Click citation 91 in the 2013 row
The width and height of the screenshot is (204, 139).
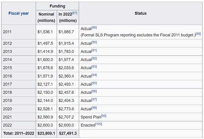(94, 50)
